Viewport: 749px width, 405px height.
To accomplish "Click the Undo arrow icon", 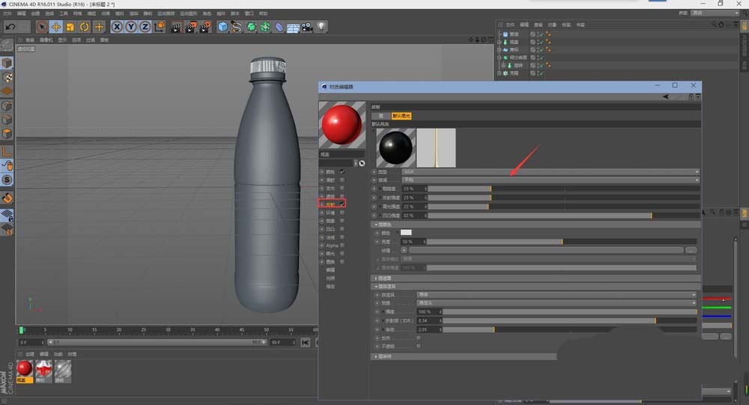I will tap(10, 27).
